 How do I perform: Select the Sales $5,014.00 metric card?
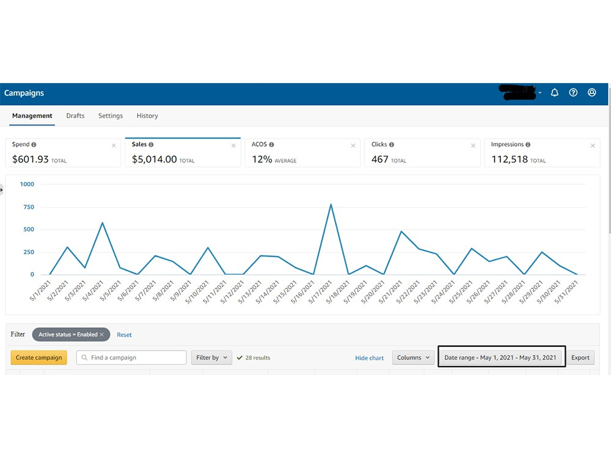pyautogui.click(x=183, y=153)
